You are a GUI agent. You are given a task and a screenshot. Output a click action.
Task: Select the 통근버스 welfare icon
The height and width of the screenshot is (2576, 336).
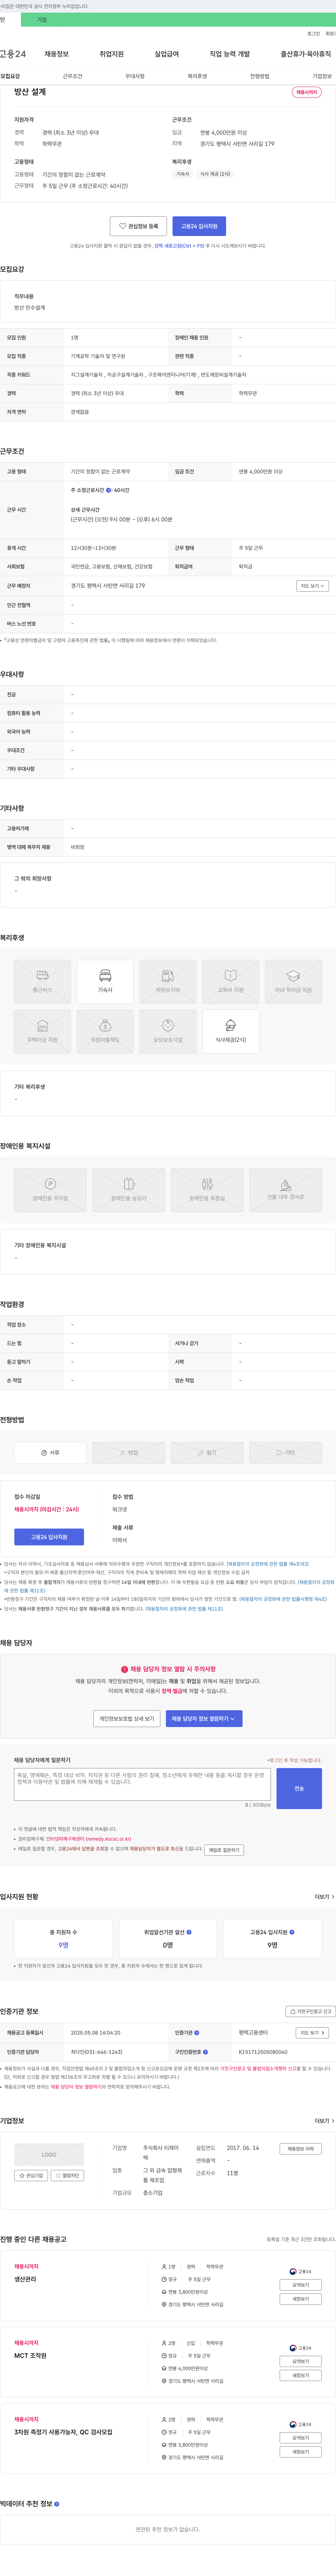[x=43, y=981]
